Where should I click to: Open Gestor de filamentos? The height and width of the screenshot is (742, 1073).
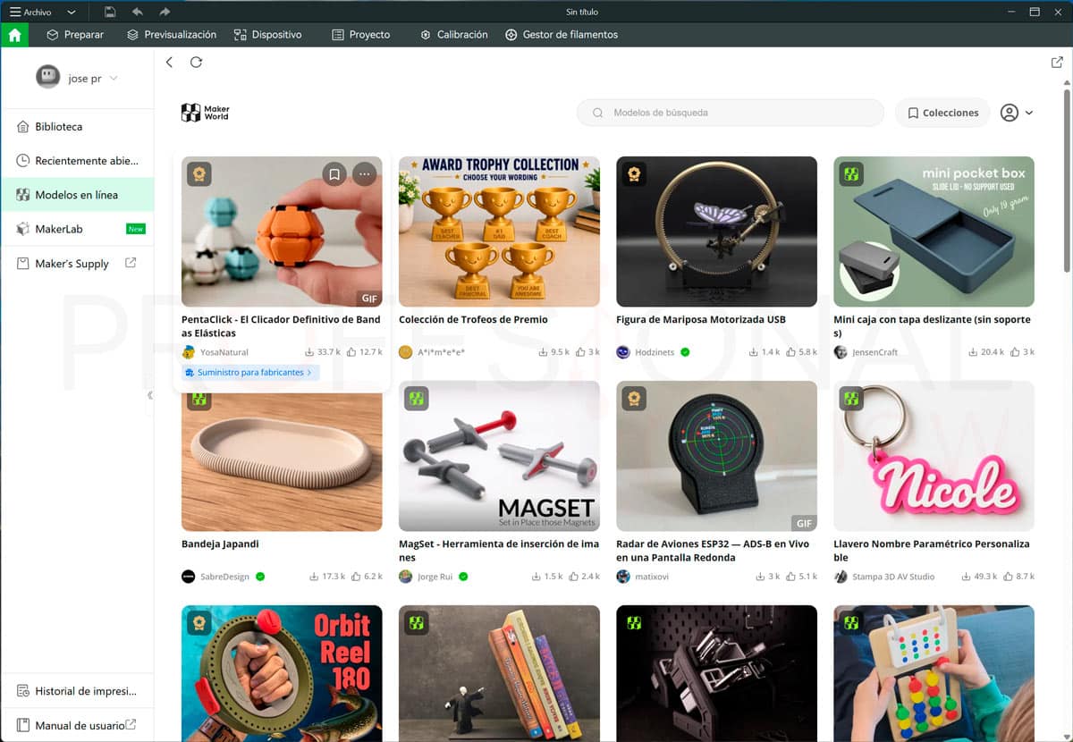pyautogui.click(x=562, y=35)
